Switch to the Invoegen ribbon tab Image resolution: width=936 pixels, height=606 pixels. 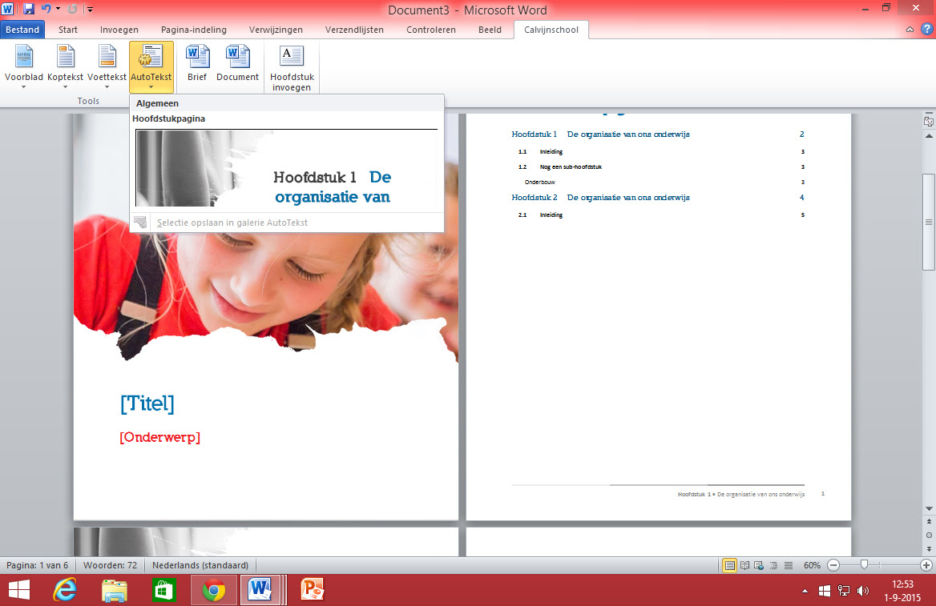pyautogui.click(x=119, y=30)
